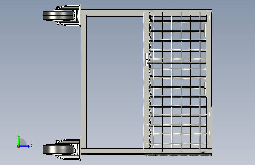Select the upper caster wheel of the cart
Viewport: 255px width, 165px height.
pos(58,16)
